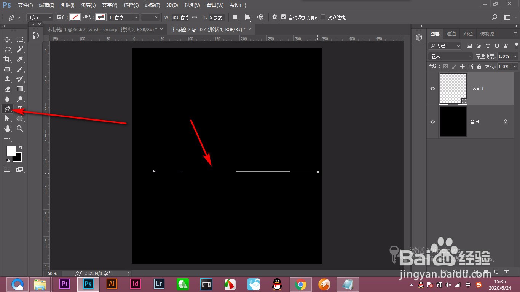Open the fill color swatch
This screenshot has width=520, height=292.
pos(75,17)
